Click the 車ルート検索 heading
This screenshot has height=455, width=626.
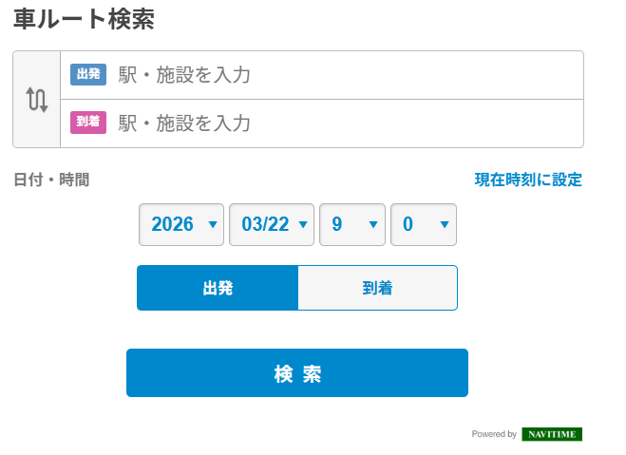(x=84, y=19)
